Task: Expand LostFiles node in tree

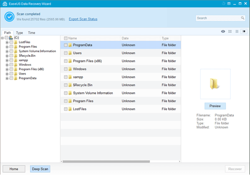Action: click(x=7, y=42)
